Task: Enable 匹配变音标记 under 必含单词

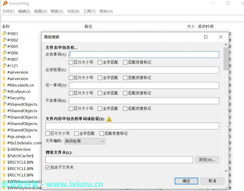Action: point(125,62)
